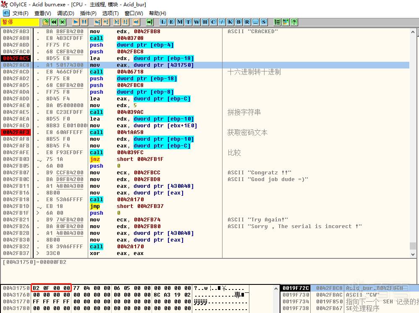Click call 00406718 instruction

(117, 72)
